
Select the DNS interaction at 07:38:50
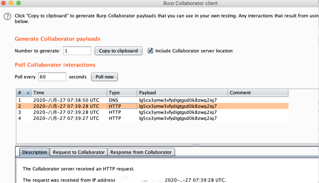tap(152, 100)
